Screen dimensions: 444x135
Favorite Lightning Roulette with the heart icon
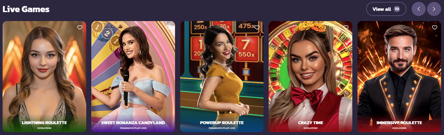coord(80,27)
